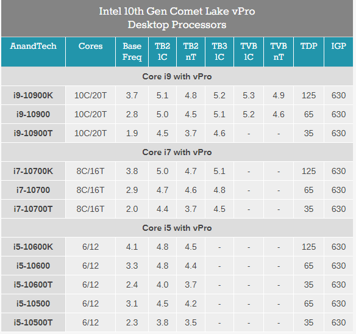
Task: Click the Base Freq column header
Action: (132, 52)
